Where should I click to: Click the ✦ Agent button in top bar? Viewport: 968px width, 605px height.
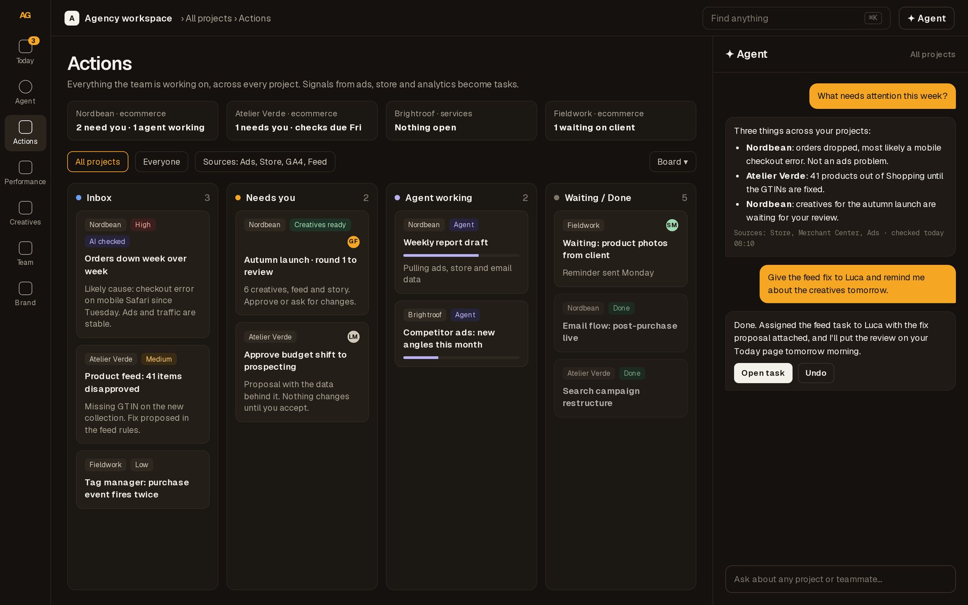click(926, 18)
